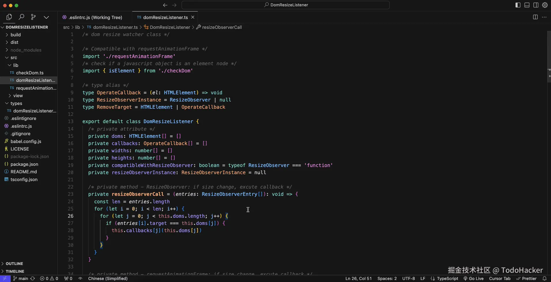Click resizeObserverCall breadcrumb
Viewport: 551px width, 282px height.
pos(219,27)
